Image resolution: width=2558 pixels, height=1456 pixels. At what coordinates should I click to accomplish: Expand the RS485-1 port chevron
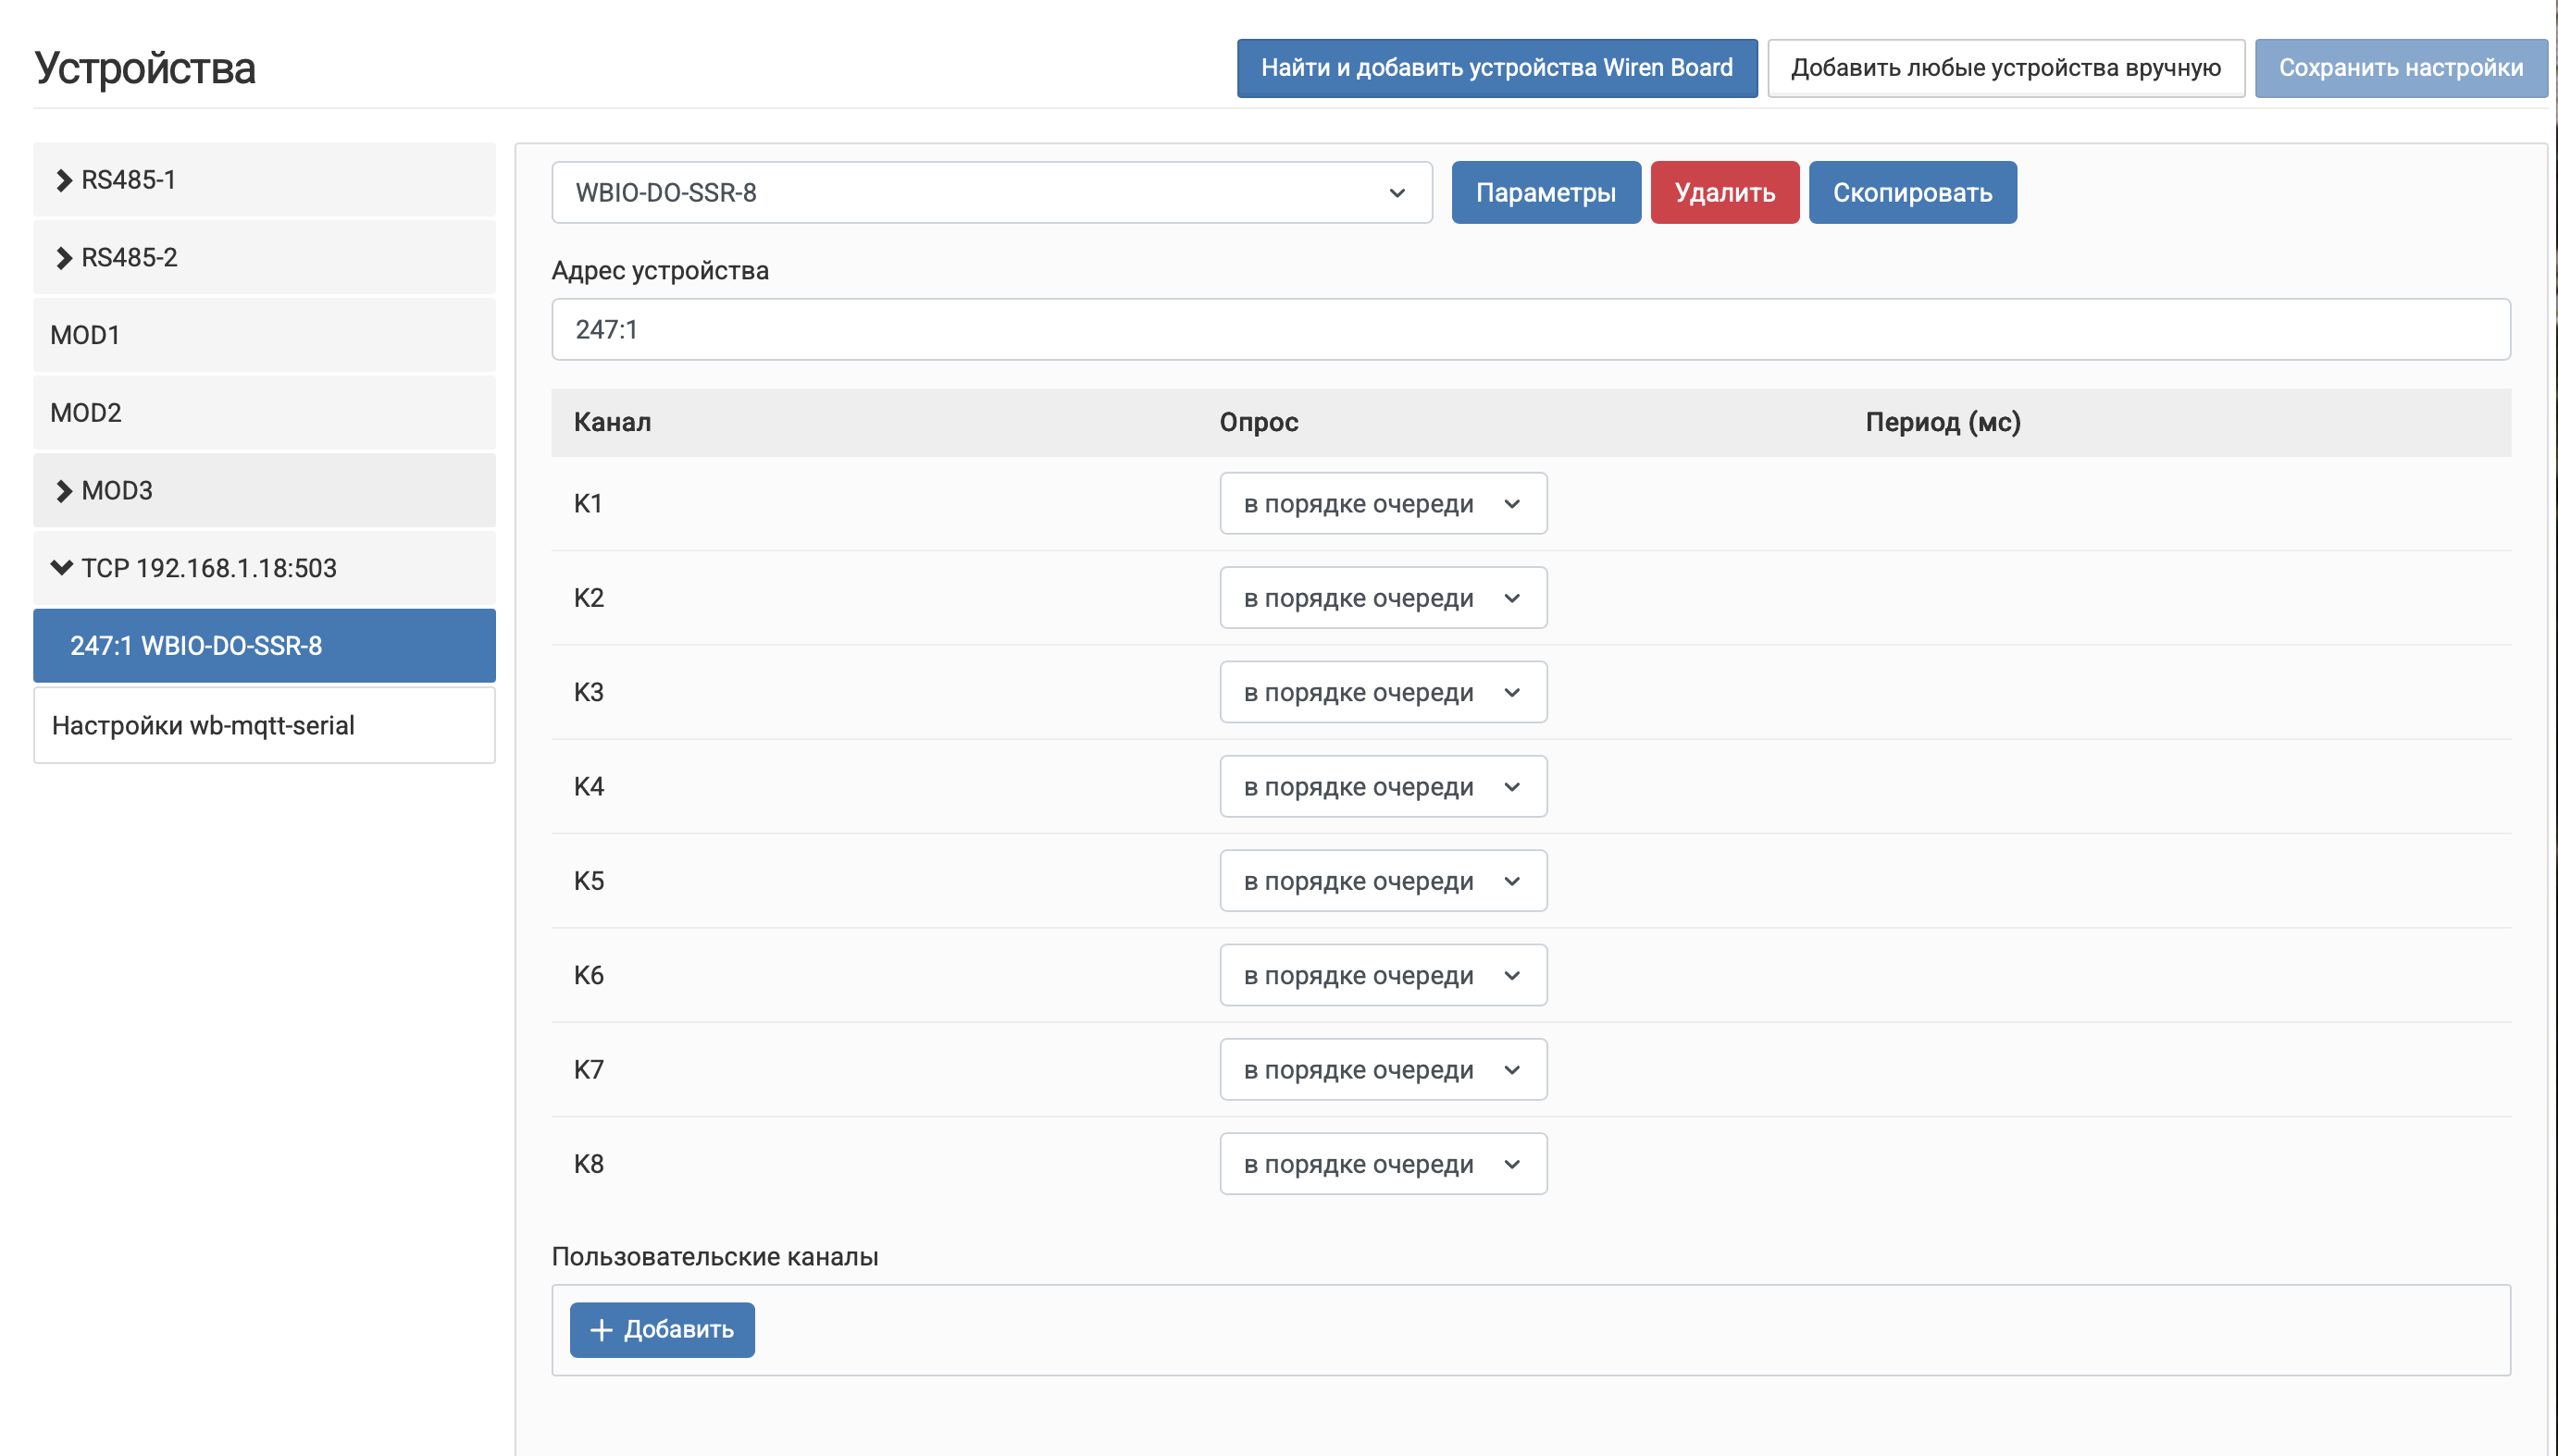point(64,180)
